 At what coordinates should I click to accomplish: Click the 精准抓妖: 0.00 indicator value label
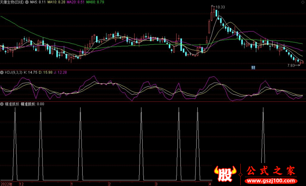[x=33, y=104]
